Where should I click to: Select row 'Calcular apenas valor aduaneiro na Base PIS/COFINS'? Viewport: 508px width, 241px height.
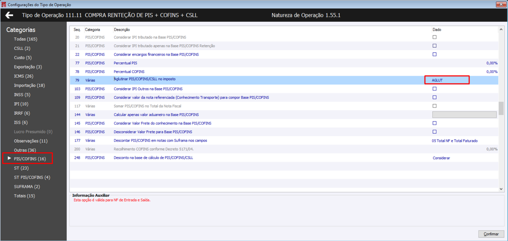point(156,115)
